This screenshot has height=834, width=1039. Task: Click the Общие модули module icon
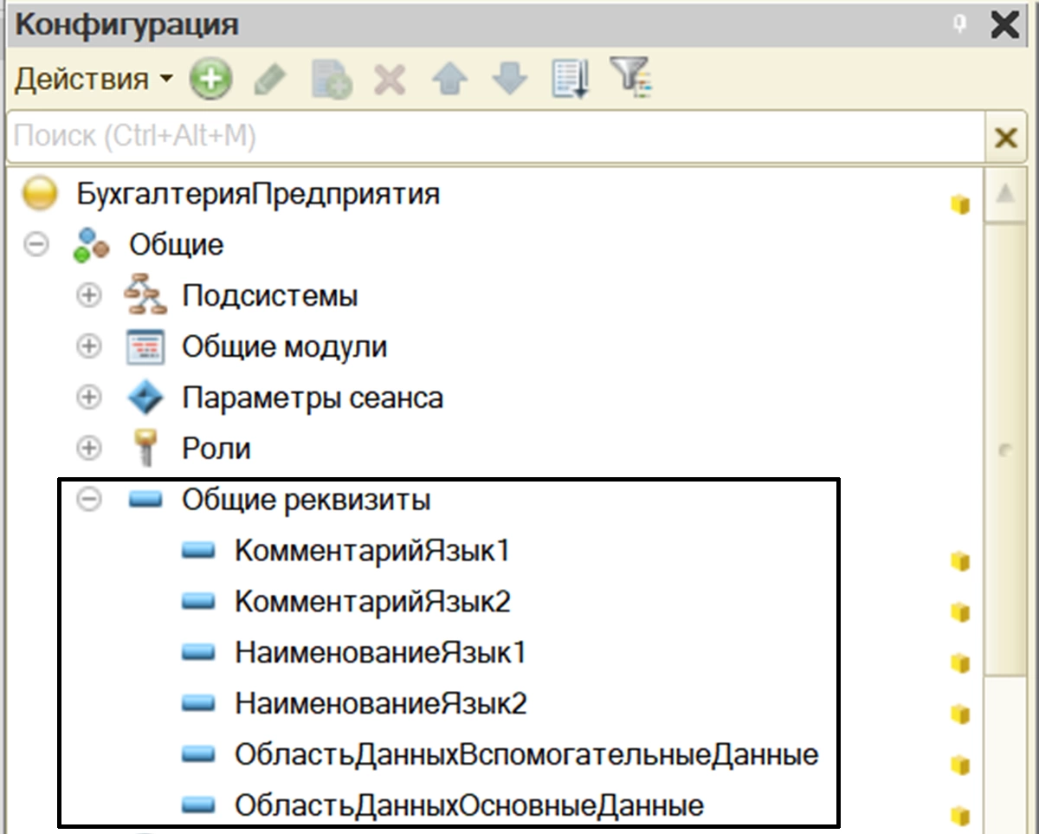[x=145, y=347]
